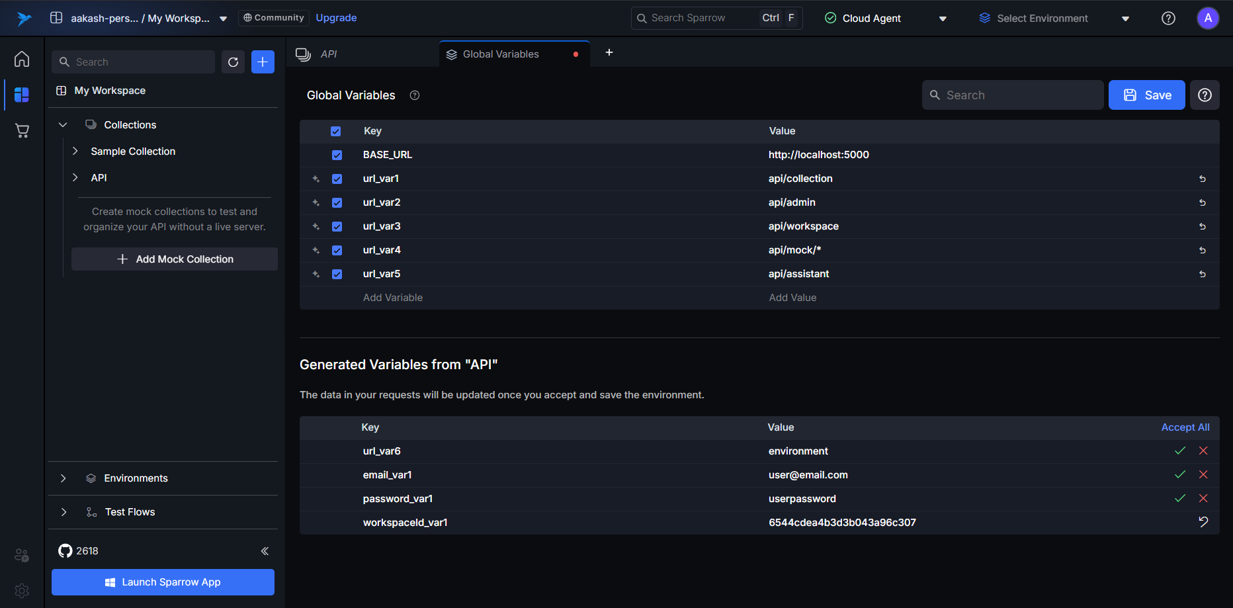Open GitHub stars 2618 link
This screenshot has height=608, width=1233.
(x=78, y=551)
